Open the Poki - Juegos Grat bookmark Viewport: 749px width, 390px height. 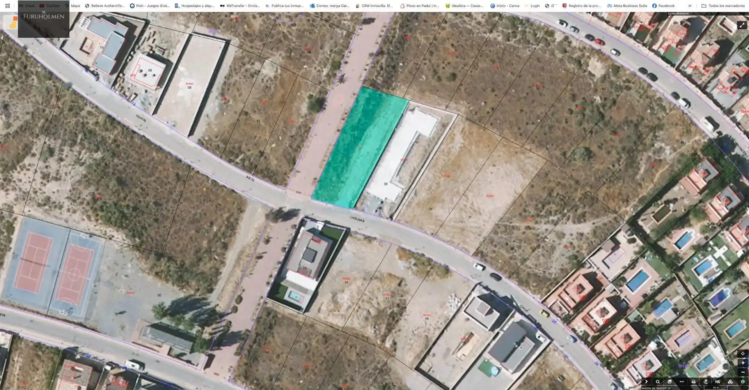150,6
